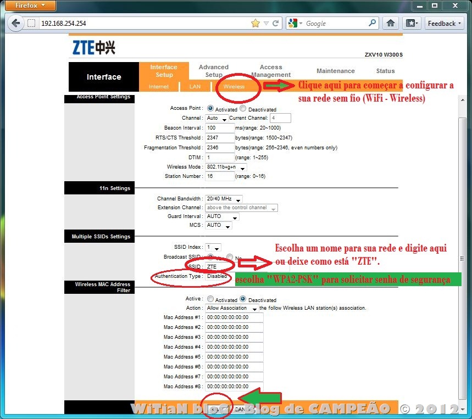Click the Mac Address #3 field
The image size is (472, 419).
234,337
